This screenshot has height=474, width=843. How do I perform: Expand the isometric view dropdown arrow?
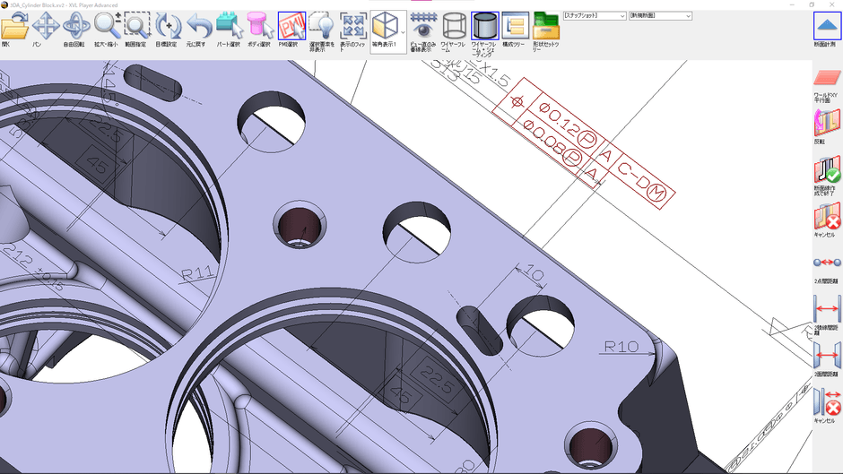coord(403,28)
